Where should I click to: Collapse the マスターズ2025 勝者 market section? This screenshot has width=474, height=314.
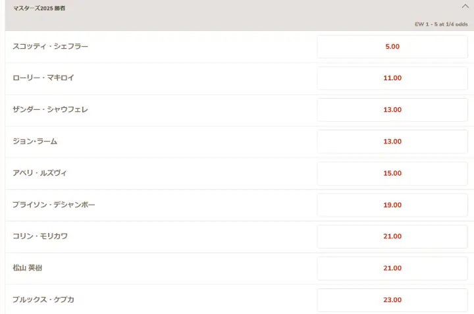465,6
